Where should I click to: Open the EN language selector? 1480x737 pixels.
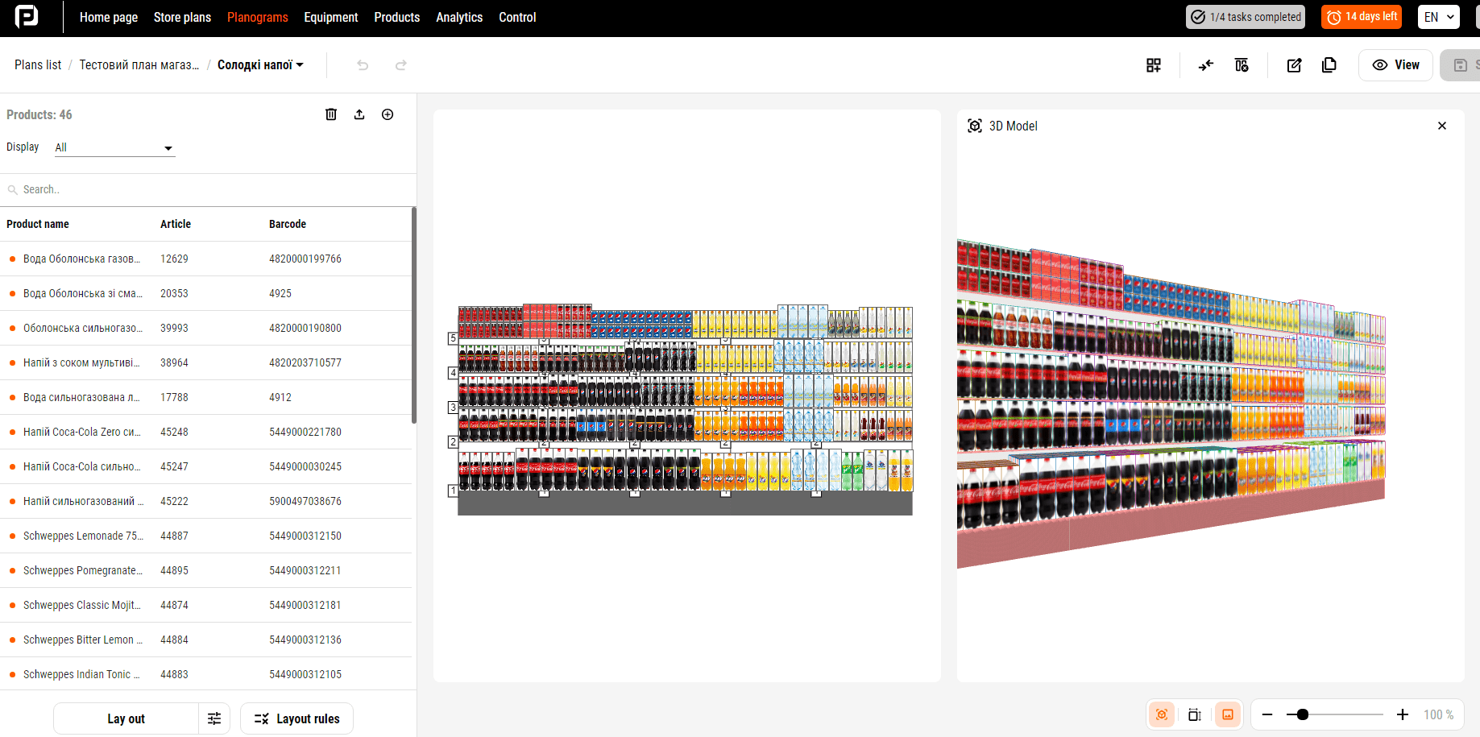point(1438,17)
